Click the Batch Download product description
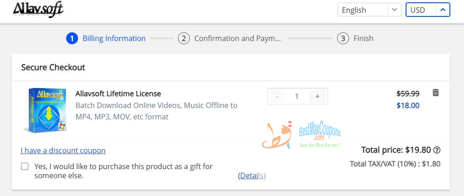Screen dimensions: 464x196 point(156,111)
